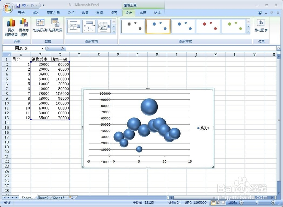The height and width of the screenshot is (207, 283).
Task: Switch to Page Break Preview view
Action: pos(223,203)
